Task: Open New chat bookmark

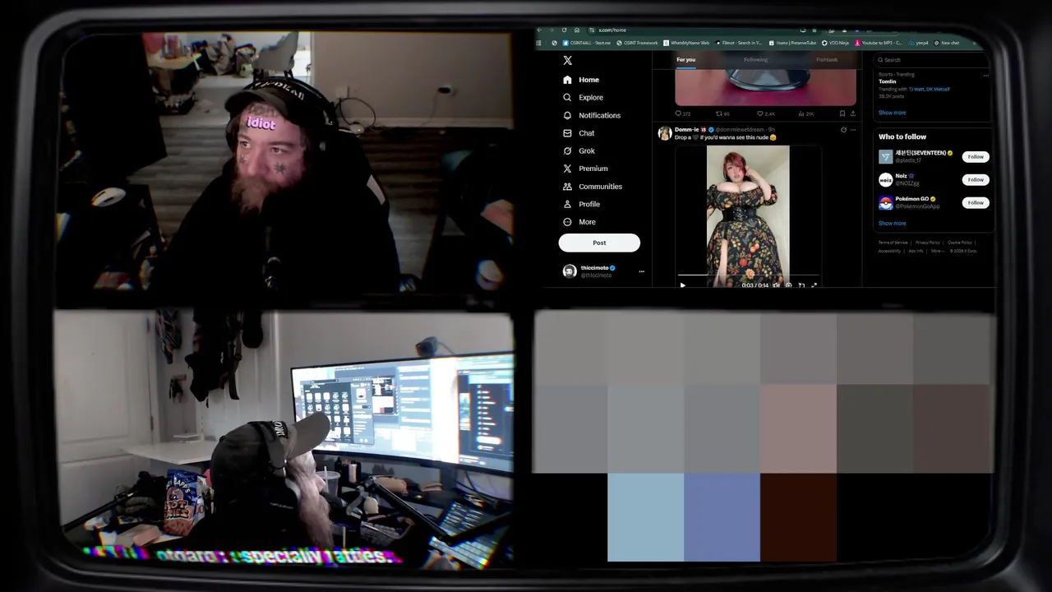Action: [x=946, y=43]
